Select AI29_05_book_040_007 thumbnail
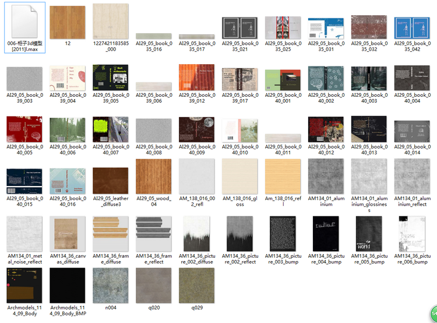Screen dimensions: 437x323 (111, 129)
